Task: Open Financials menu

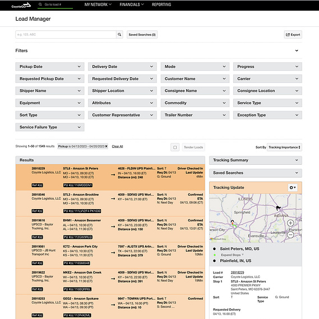Action: [132, 4]
